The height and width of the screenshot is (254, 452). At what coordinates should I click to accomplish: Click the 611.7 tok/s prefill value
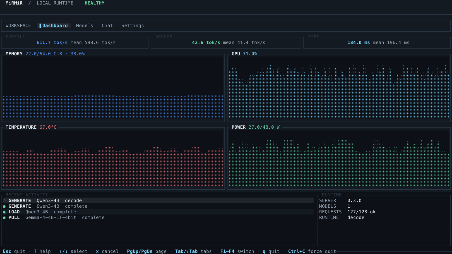point(52,43)
